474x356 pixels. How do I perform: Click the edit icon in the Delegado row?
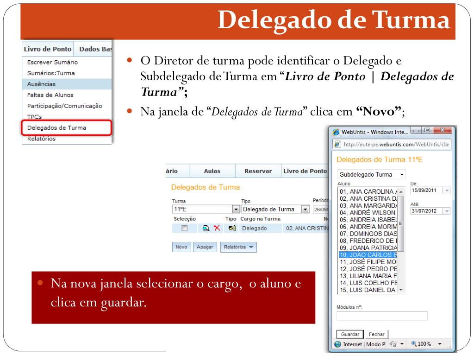pos(206,228)
